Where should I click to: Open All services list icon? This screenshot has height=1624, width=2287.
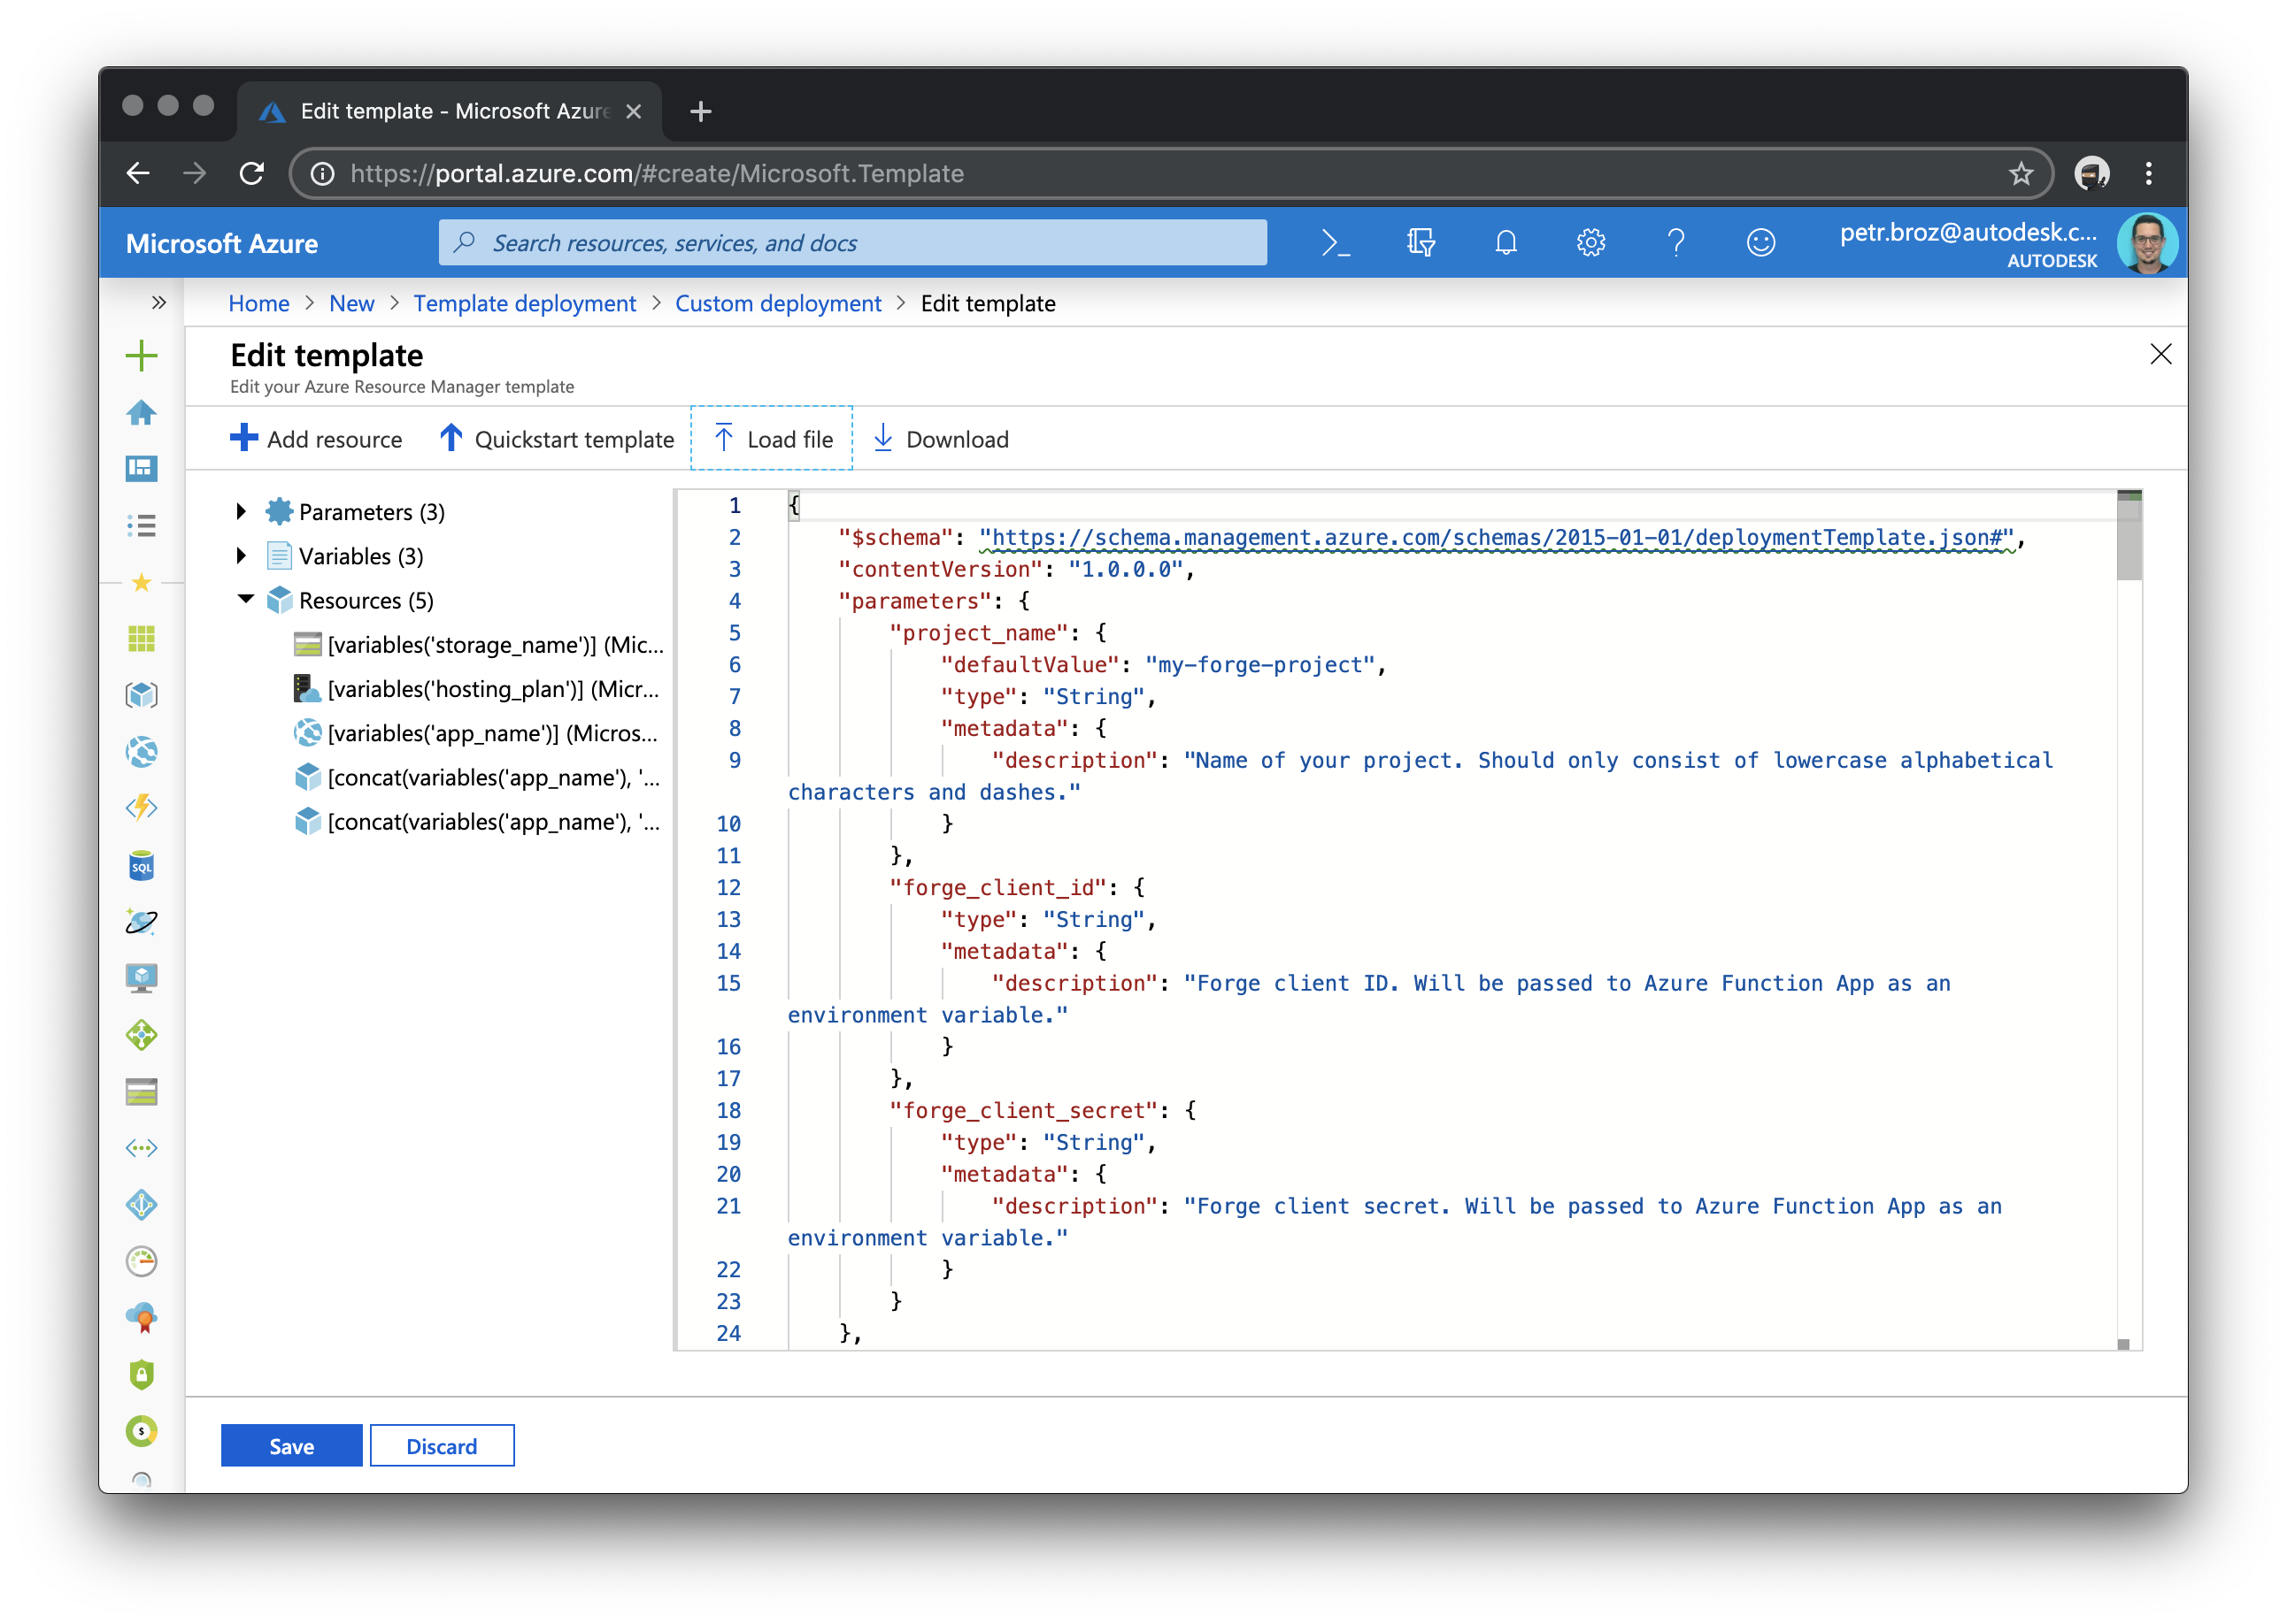click(142, 525)
